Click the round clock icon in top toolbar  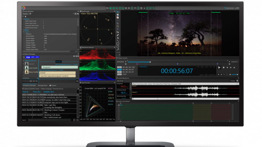point(135,8)
